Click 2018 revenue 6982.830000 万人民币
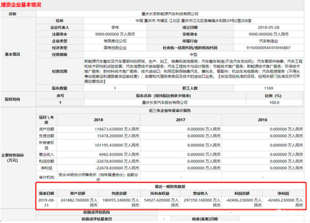310x223 pixels. (x=119, y=154)
